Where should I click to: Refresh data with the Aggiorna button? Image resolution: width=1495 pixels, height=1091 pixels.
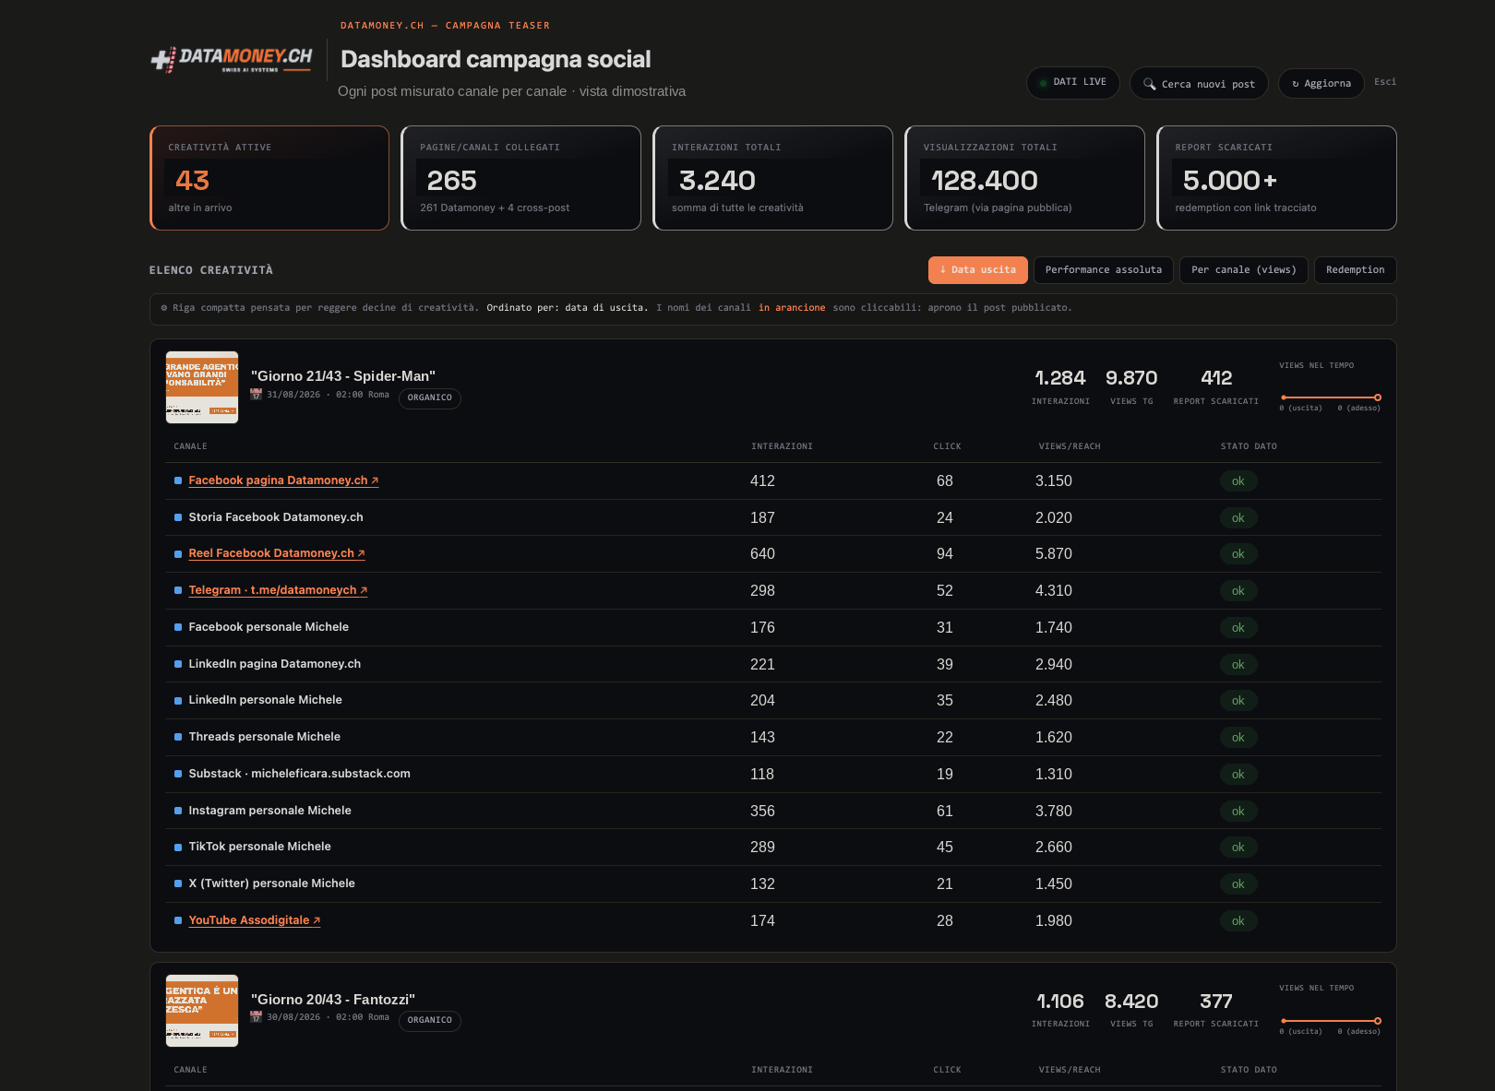coord(1322,84)
